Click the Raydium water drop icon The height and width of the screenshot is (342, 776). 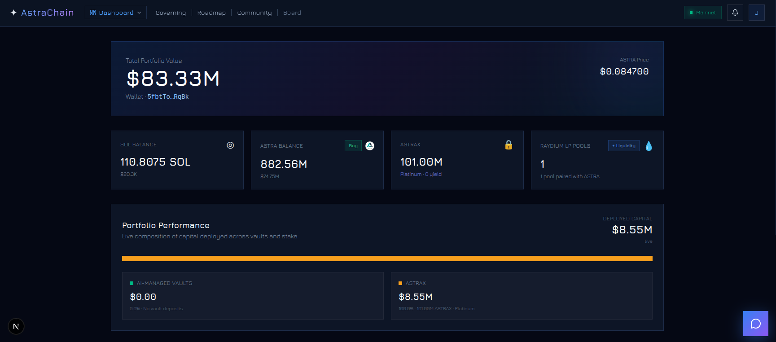click(649, 146)
